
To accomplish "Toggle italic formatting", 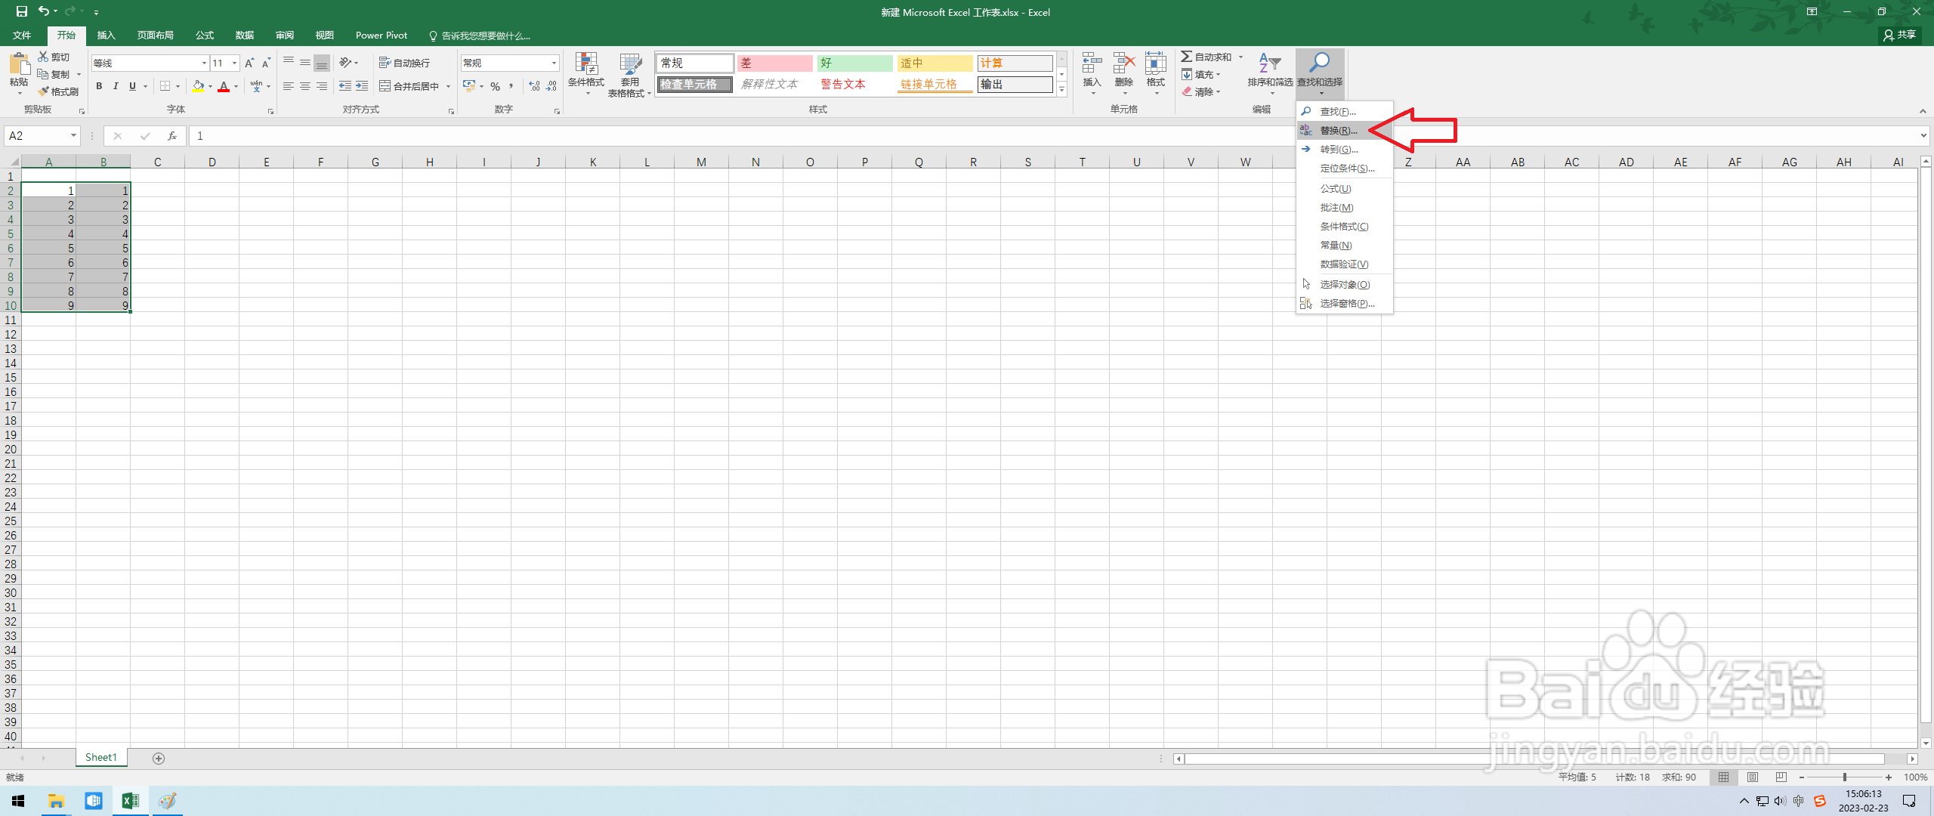I will [116, 86].
